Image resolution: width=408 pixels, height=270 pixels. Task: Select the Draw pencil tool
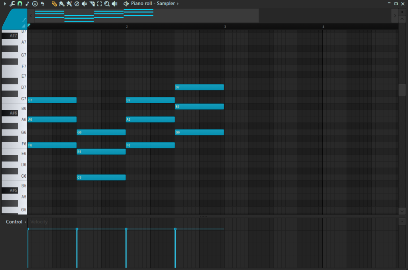pyautogui.click(x=54, y=4)
